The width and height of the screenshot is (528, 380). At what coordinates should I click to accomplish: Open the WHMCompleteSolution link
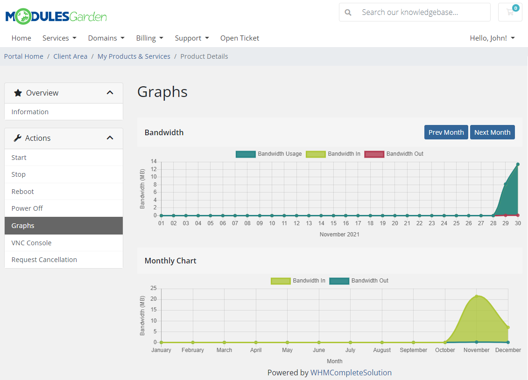pyautogui.click(x=351, y=373)
